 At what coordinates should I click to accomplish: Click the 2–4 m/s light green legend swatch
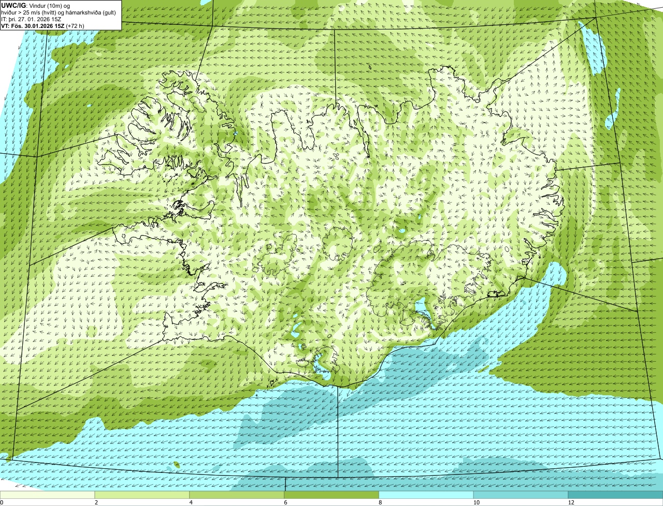pos(142,495)
